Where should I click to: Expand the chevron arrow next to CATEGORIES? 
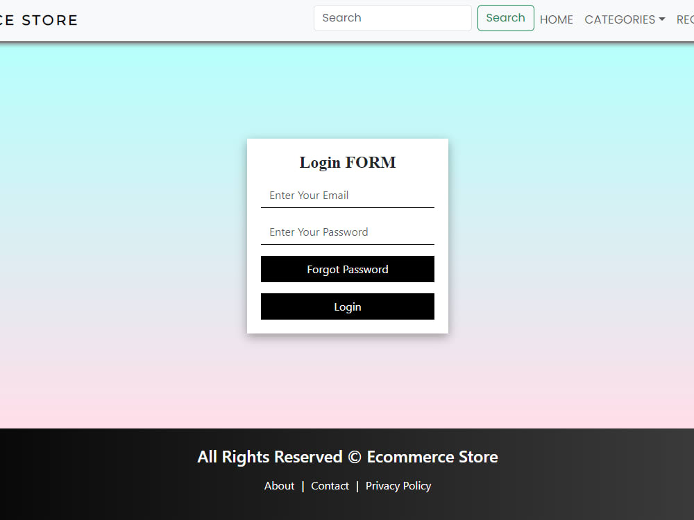663,19
